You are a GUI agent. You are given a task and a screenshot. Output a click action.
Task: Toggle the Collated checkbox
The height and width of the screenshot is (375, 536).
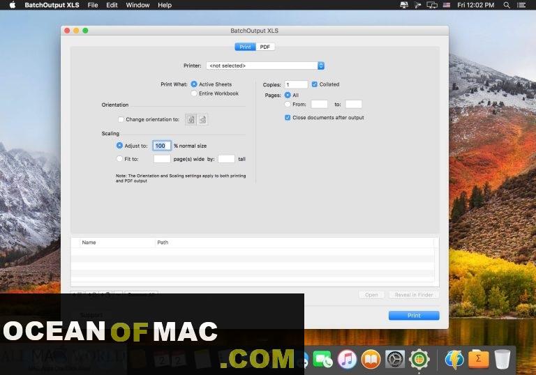tap(315, 84)
